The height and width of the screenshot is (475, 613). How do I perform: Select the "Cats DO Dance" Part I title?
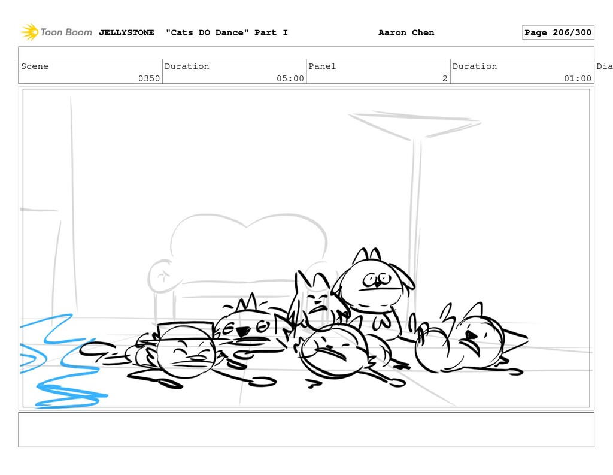coord(227,32)
